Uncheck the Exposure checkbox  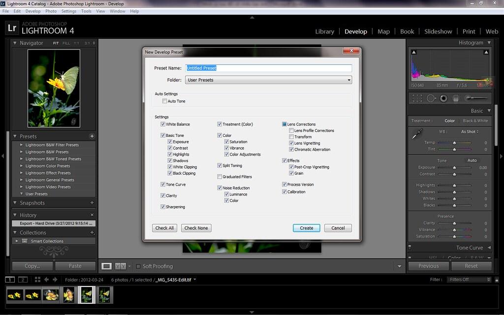(170, 141)
